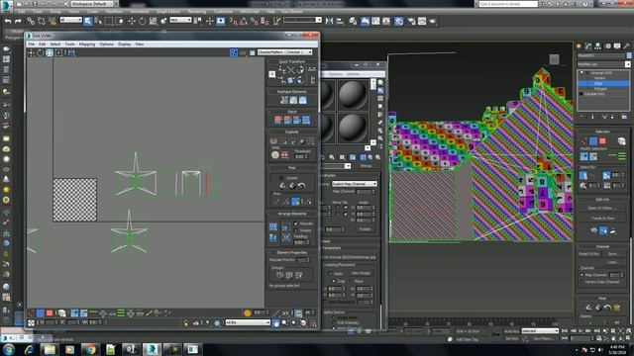Open the Mapping menu in Edit UVWs

click(x=87, y=44)
